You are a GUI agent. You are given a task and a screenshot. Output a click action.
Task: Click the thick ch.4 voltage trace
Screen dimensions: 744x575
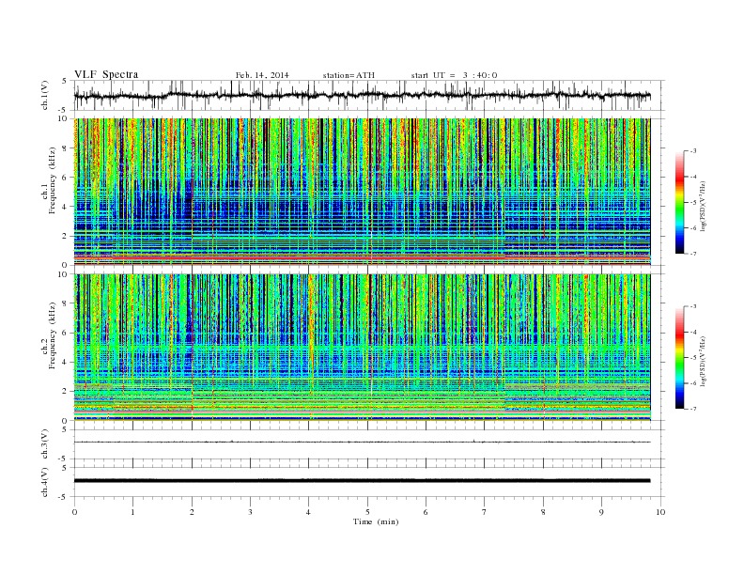click(x=362, y=481)
